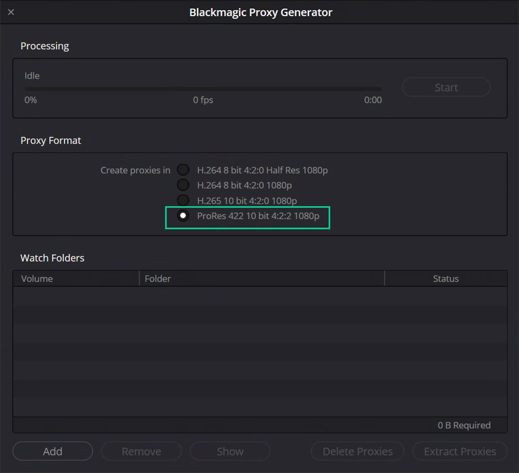
Task: Click the Folder column header
Action: (158, 278)
